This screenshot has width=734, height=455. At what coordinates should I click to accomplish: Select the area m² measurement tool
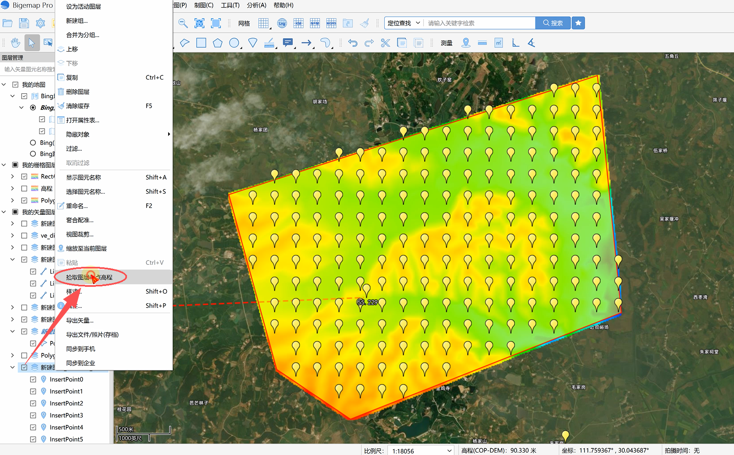tap(499, 42)
